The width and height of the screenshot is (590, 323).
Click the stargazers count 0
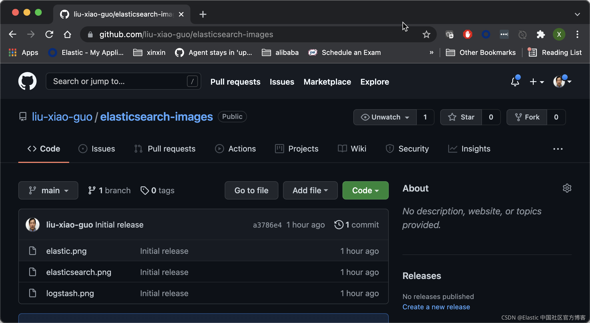coord(491,117)
